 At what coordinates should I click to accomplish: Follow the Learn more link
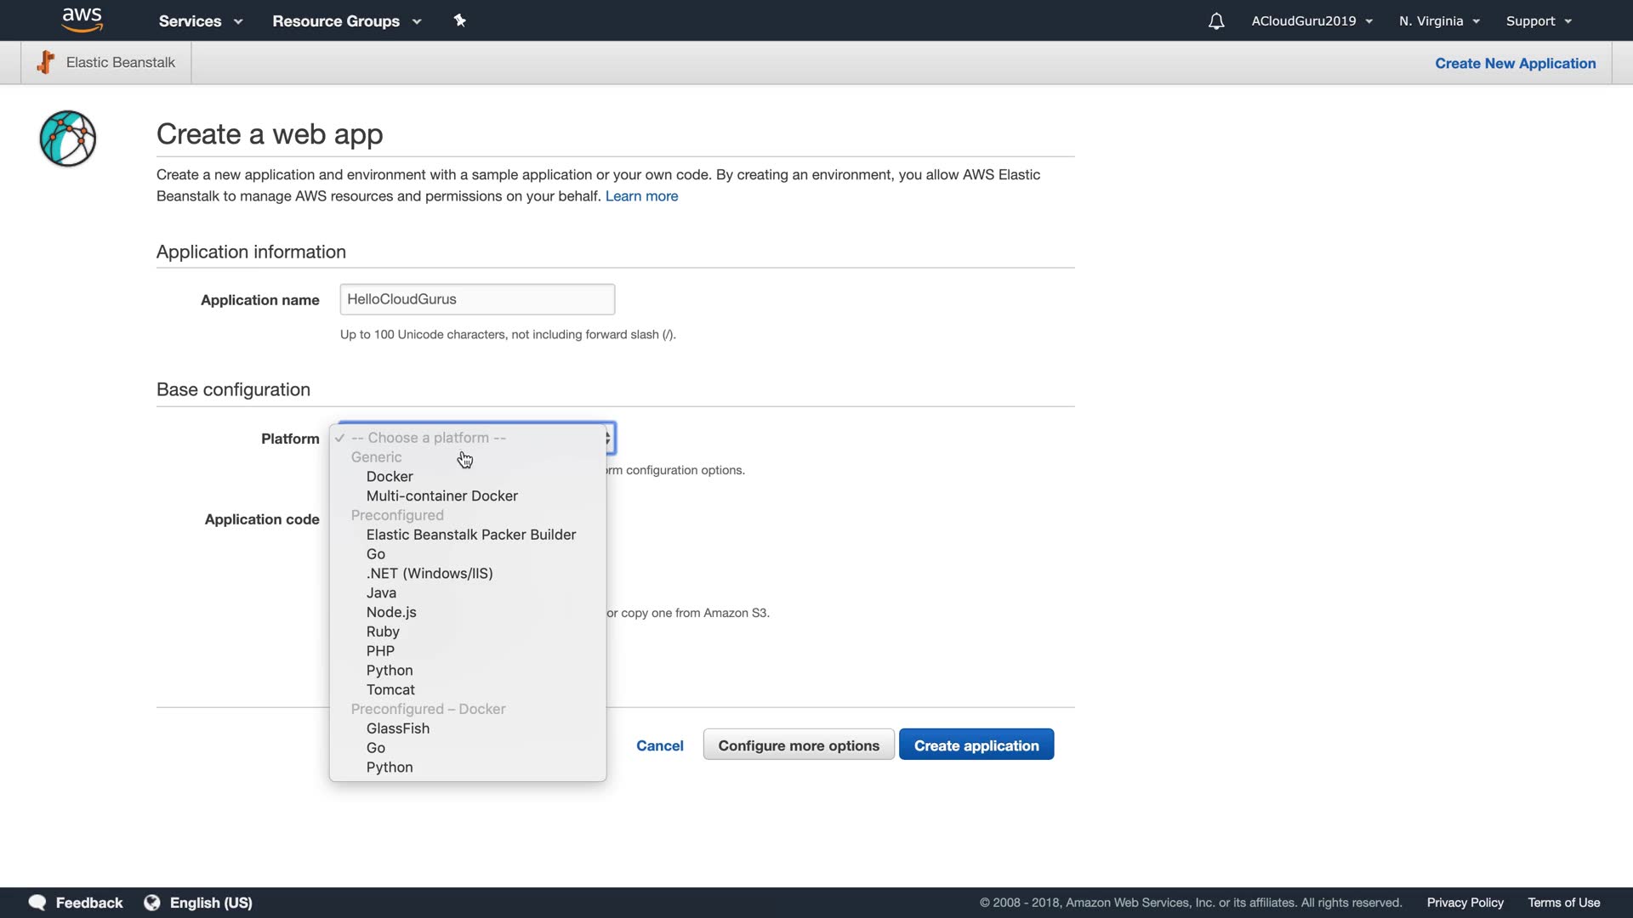tap(641, 196)
